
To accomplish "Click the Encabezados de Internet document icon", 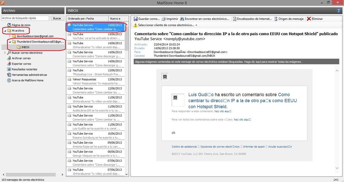I will (234, 19).
